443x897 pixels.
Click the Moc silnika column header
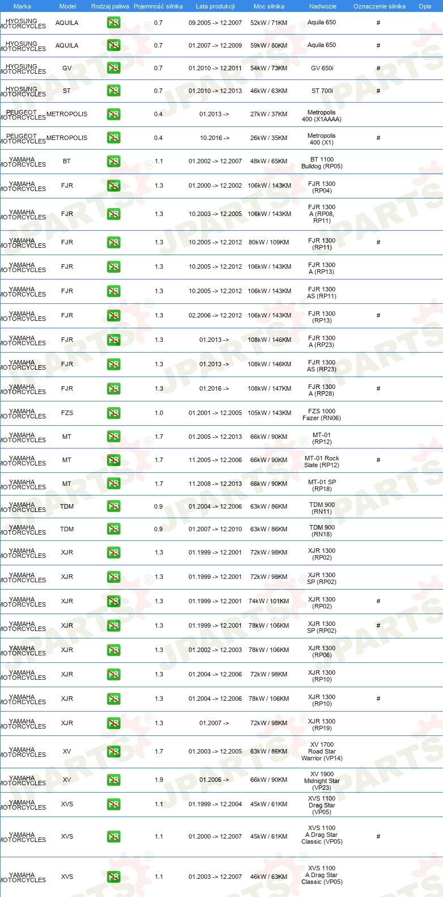(269, 6)
